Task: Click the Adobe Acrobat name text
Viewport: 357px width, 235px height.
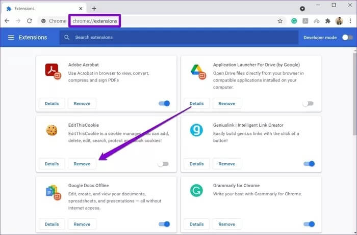Action: click(x=83, y=65)
